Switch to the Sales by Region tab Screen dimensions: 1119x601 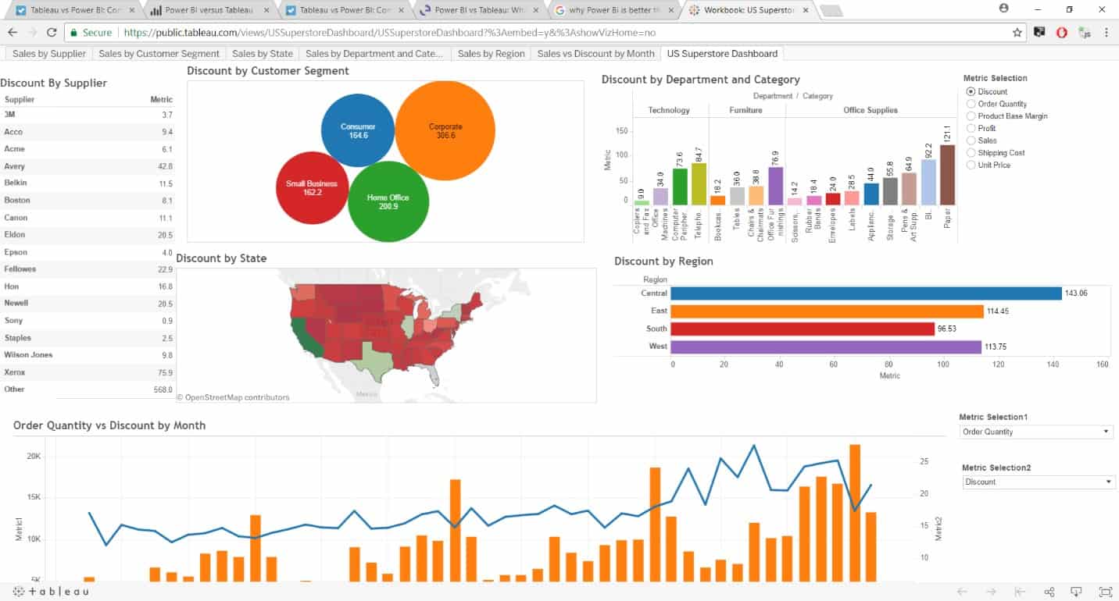click(x=491, y=54)
